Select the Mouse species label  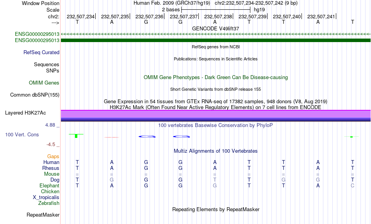tap(52, 174)
